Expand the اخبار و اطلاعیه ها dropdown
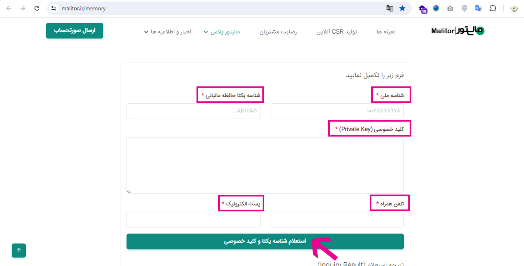 click(x=167, y=32)
